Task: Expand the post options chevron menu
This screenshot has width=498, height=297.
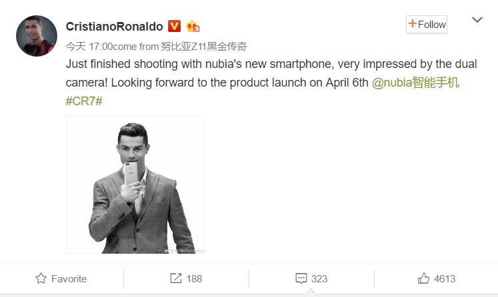Action: (x=477, y=20)
